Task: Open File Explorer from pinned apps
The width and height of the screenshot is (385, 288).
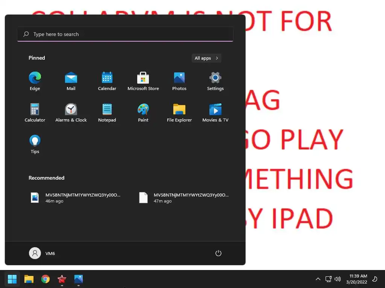Action: coord(179,113)
